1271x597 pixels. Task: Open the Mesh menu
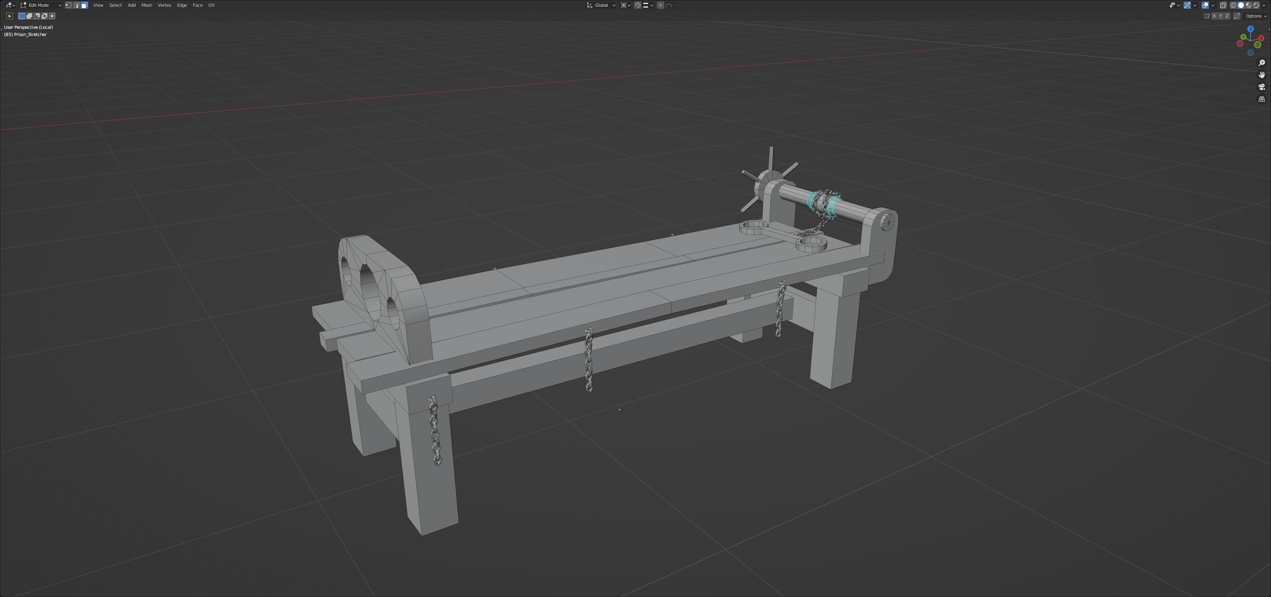point(147,5)
